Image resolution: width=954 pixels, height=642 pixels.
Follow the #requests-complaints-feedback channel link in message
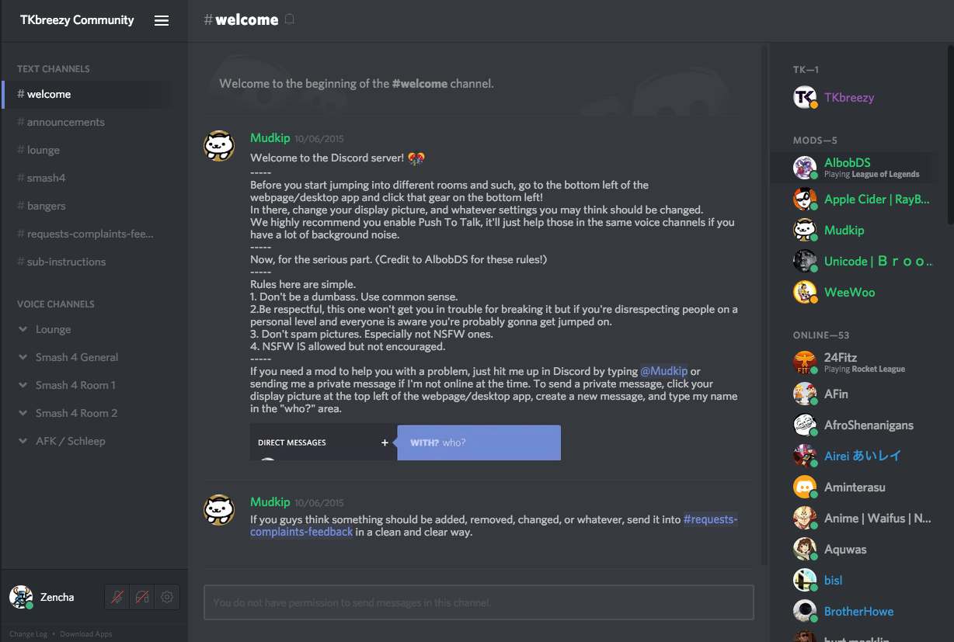pyautogui.click(x=709, y=520)
